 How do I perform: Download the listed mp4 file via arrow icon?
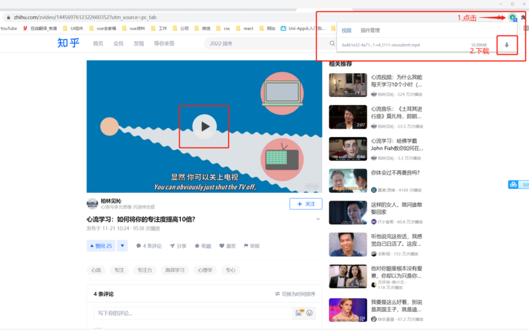pyautogui.click(x=507, y=45)
